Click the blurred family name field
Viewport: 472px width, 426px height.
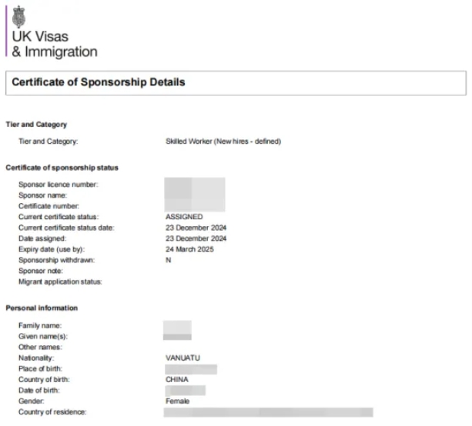point(177,327)
